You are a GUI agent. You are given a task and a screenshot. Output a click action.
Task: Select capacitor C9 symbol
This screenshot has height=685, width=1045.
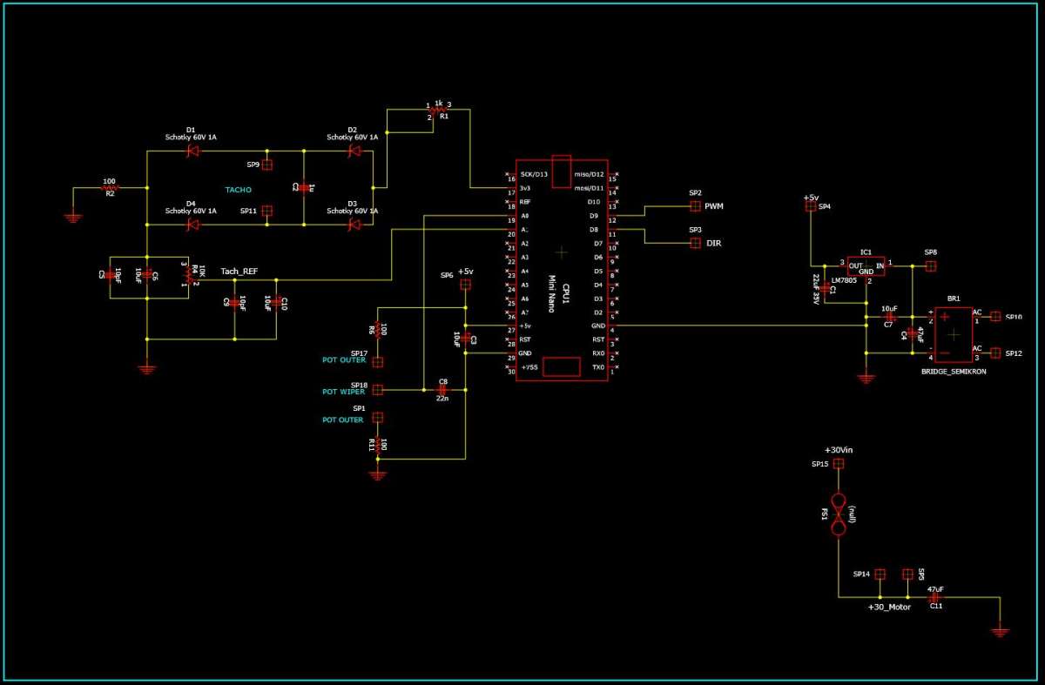(x=233, y=301)
